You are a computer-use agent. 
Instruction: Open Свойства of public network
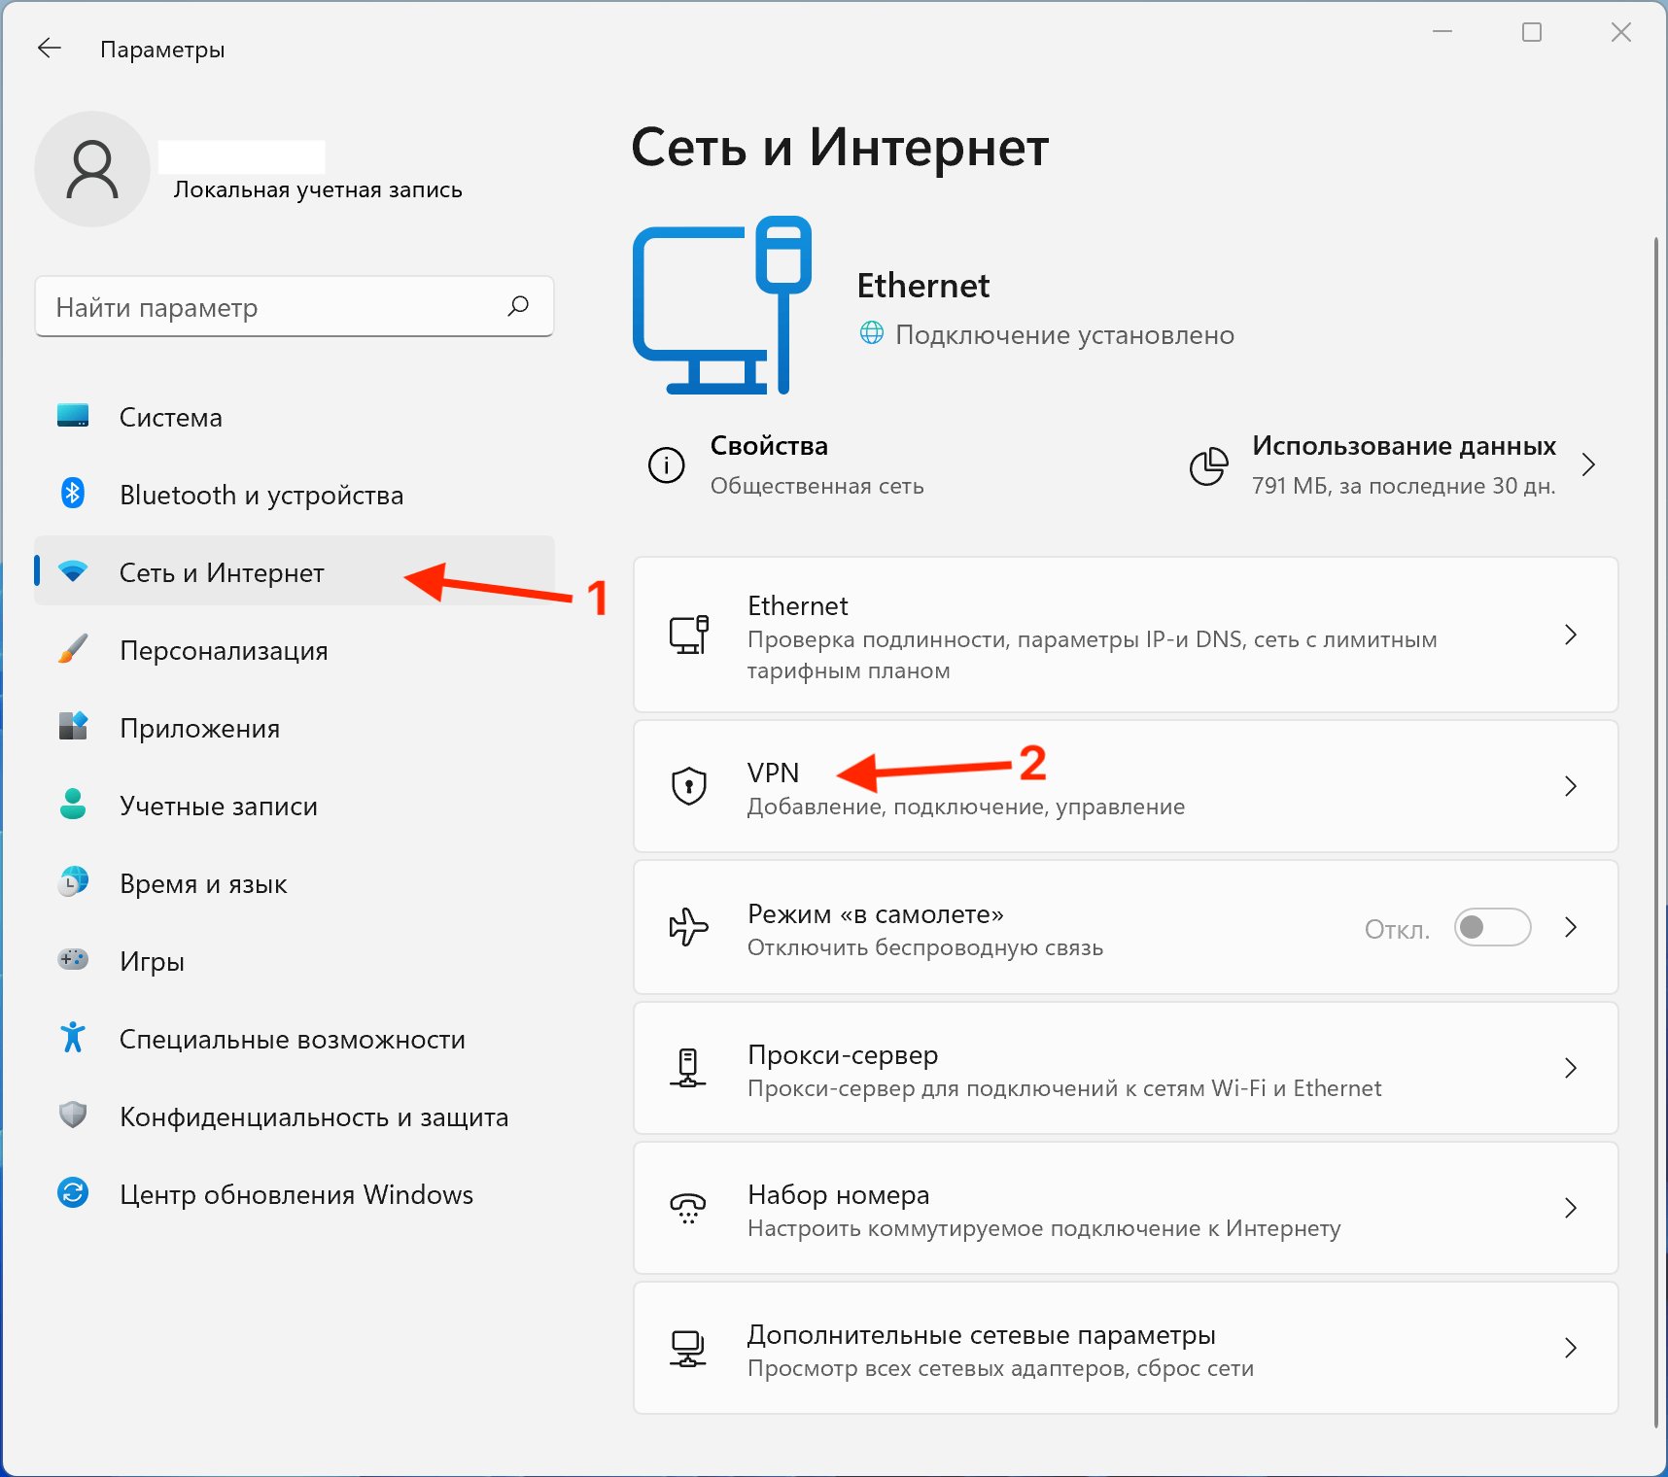coord(769,464)
